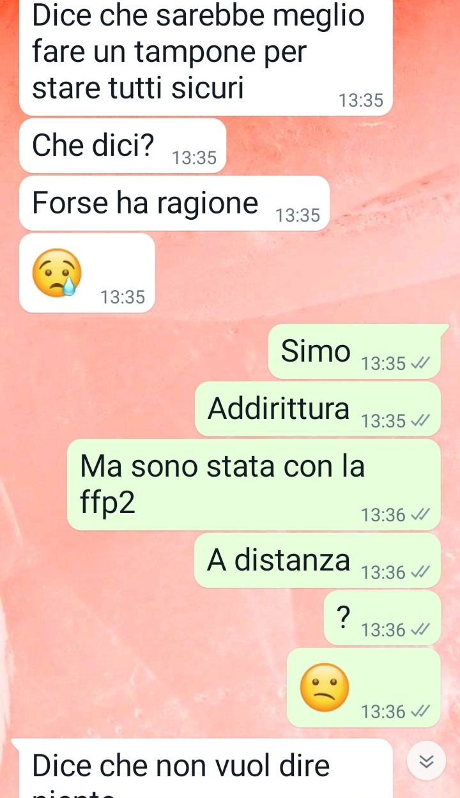
Task: Tap double checkmarks on the Simo message
Action: click(x=420, y=364)
